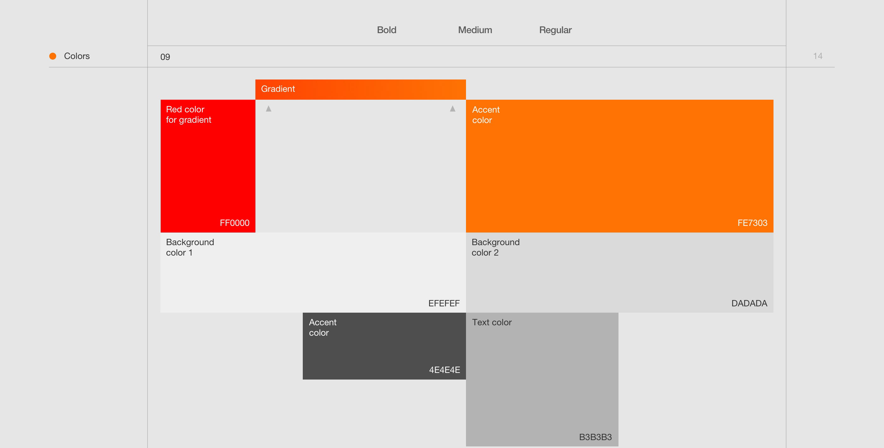Viewport: 884px width, 448px height.
Task: Click the orange dot beside Colors
Action: point(52,56)
